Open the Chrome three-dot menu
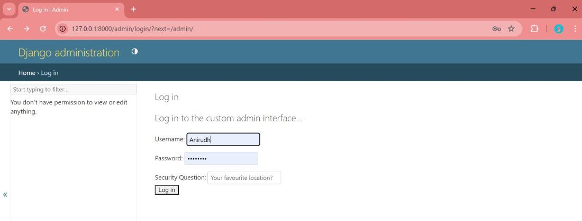Viewport: 582px width, 221px height. (575, 28)
